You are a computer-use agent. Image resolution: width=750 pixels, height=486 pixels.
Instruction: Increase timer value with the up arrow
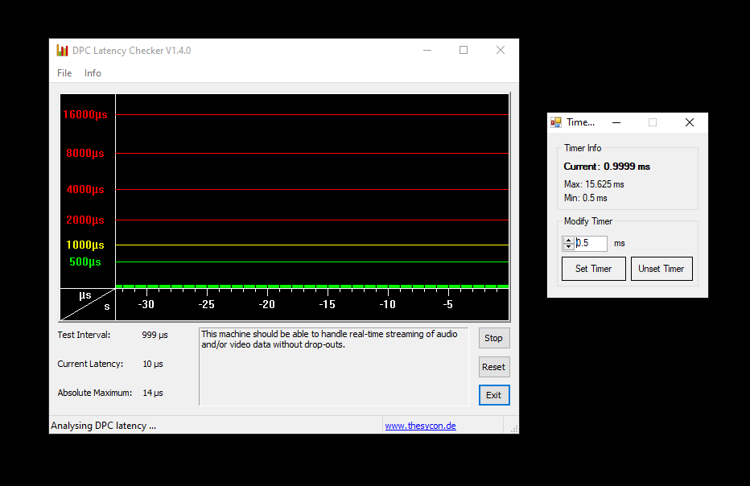pyautogui.click(x=569, y=240)
